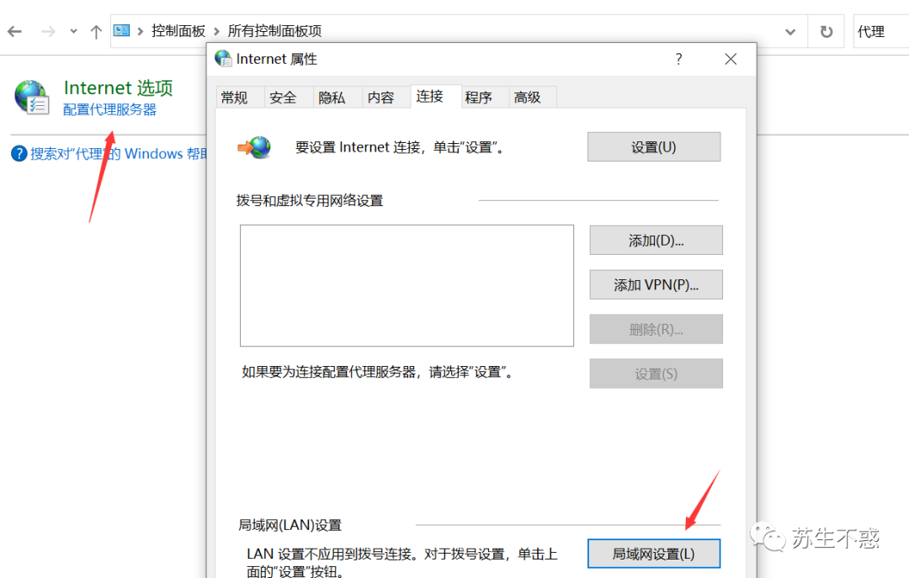Viewport: 909px width, 578px height.
Task: Click the greyed 删除(R)... button
Action: click(656, 329)
